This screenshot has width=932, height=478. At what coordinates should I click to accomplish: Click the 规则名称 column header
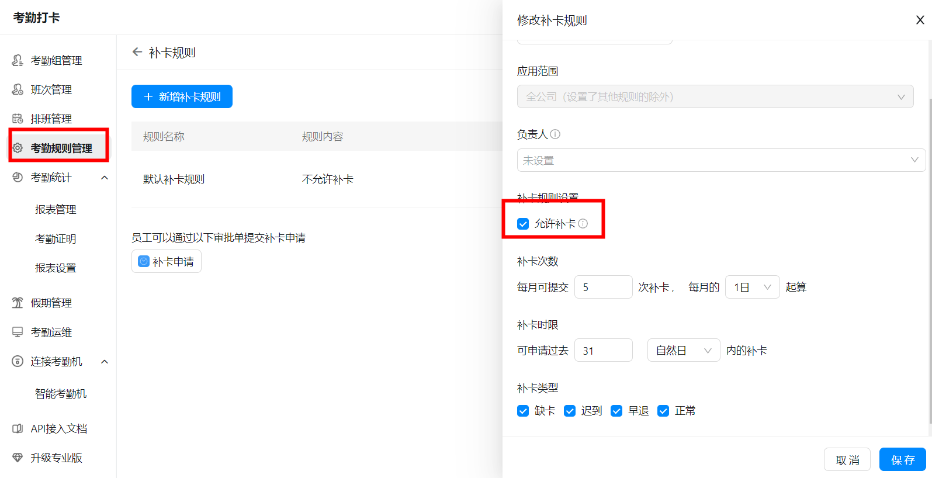pyautogui.click(x=164, y=136)
